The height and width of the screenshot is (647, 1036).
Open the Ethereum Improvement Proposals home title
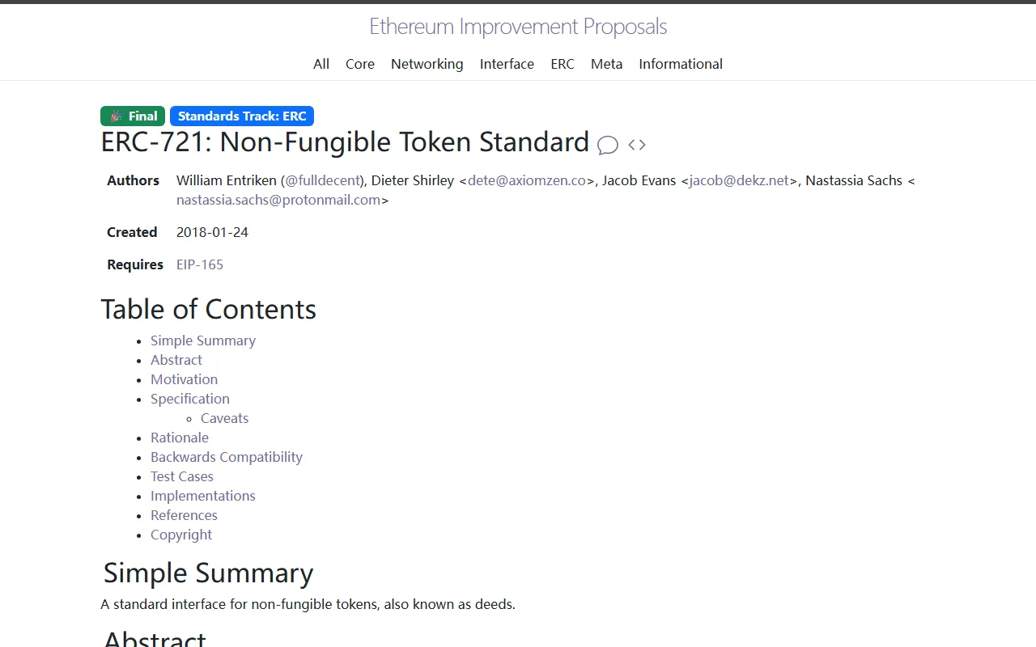click(x=518, y=27)
